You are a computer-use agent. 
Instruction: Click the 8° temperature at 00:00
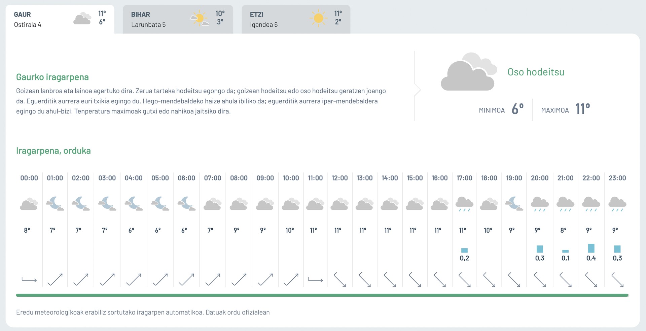point(27,230)
